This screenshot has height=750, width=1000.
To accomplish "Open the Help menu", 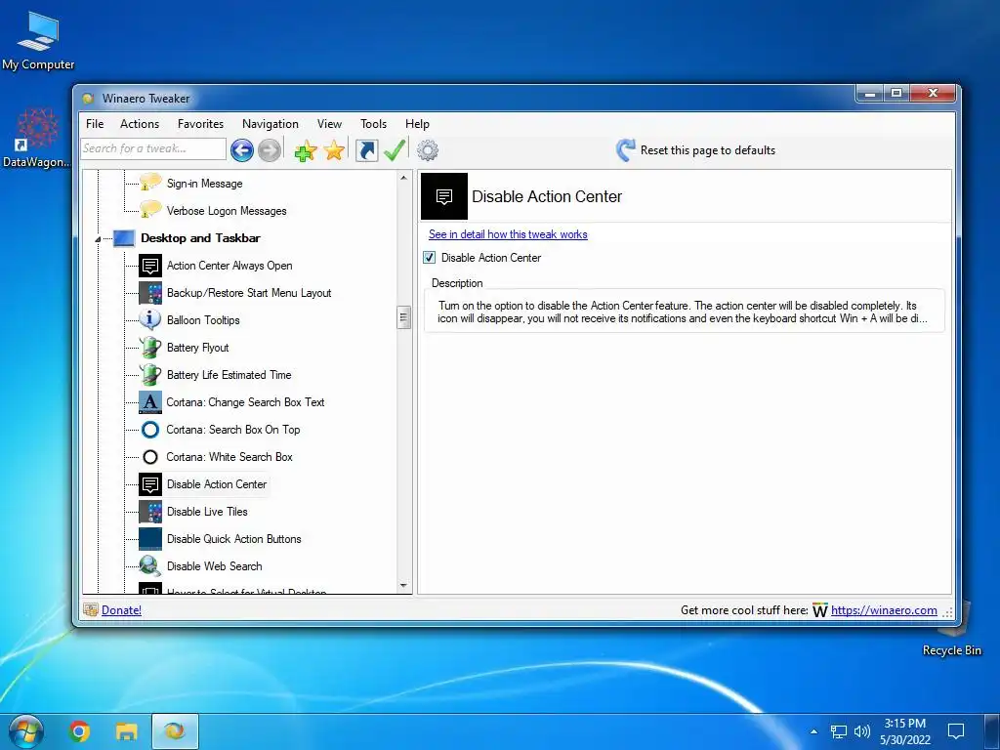I will 417,124.
